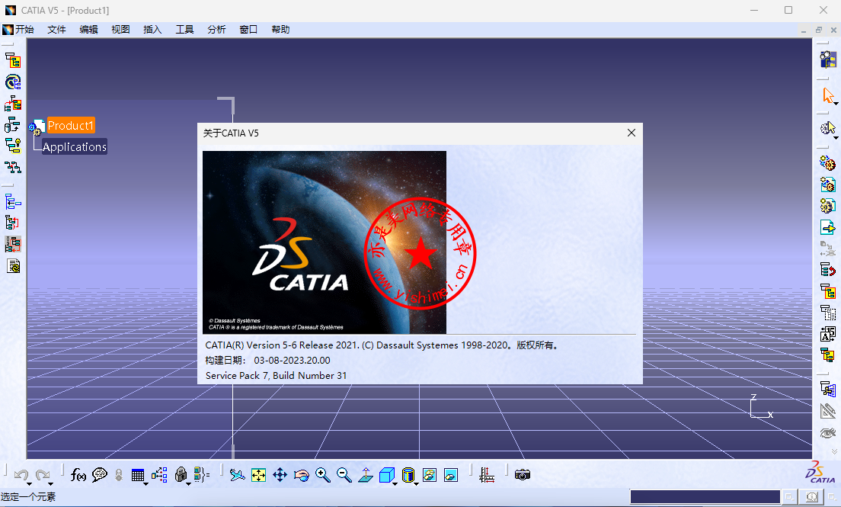Click the padlock Lock icon
The image size is (841, 507).
click(x=181, y=474)
